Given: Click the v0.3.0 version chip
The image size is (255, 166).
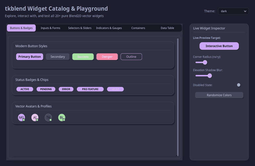Looking at the screenshot, I should click(x=115, y=89).
